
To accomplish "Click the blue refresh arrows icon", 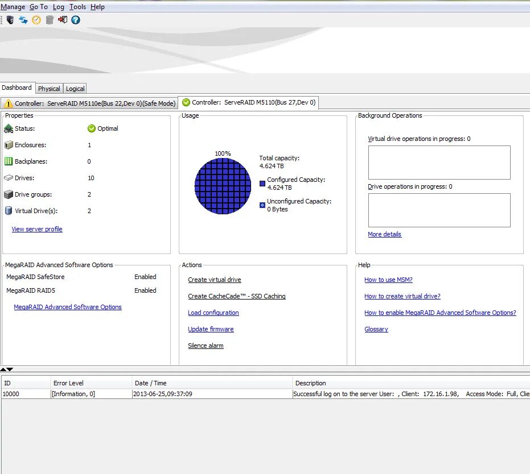I will point(23,20).
